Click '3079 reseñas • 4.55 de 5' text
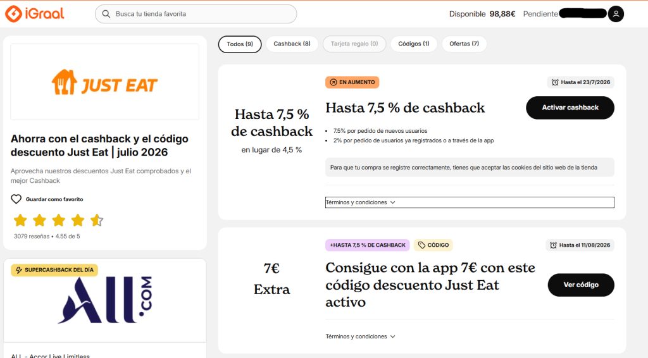 pyautogui.click(x=47, y=237)
